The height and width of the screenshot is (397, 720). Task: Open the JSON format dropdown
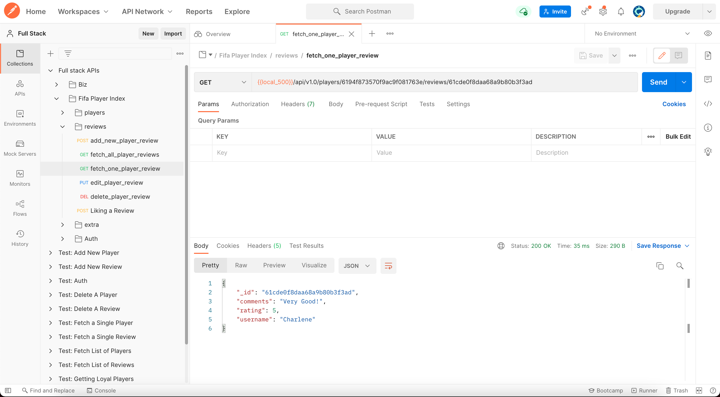pyautogui.click(x=357, y=266)
